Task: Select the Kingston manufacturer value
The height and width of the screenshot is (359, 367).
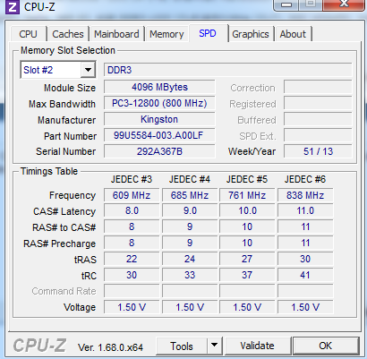Action: click(159, 119)
